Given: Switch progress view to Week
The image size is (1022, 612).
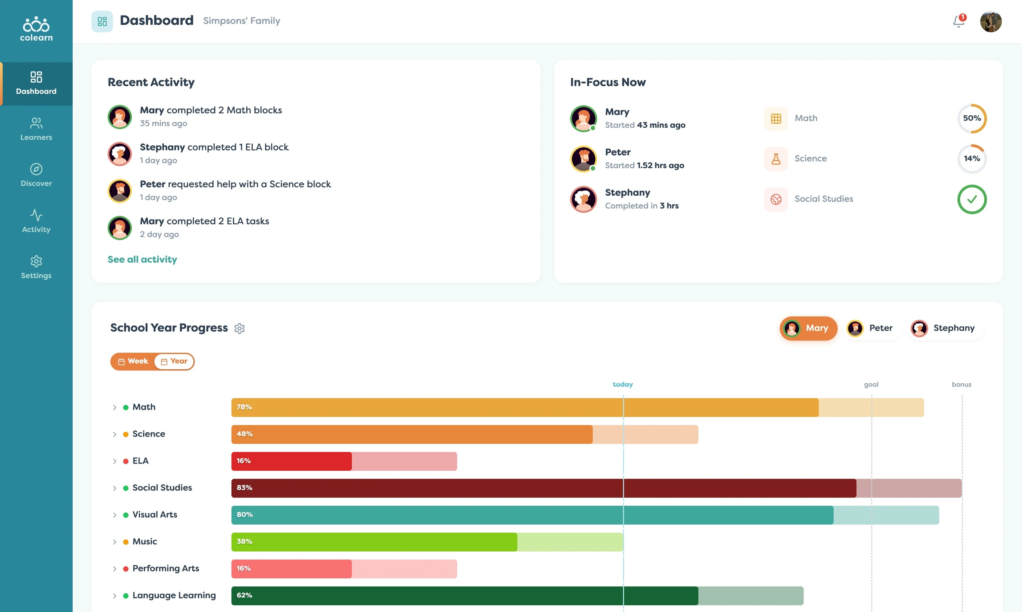Looking at the screenshot, I should [133, 361].
